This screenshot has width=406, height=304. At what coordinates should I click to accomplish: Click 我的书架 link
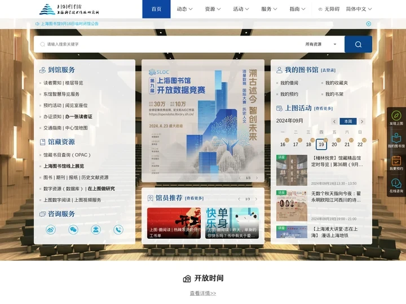[334, 94]
